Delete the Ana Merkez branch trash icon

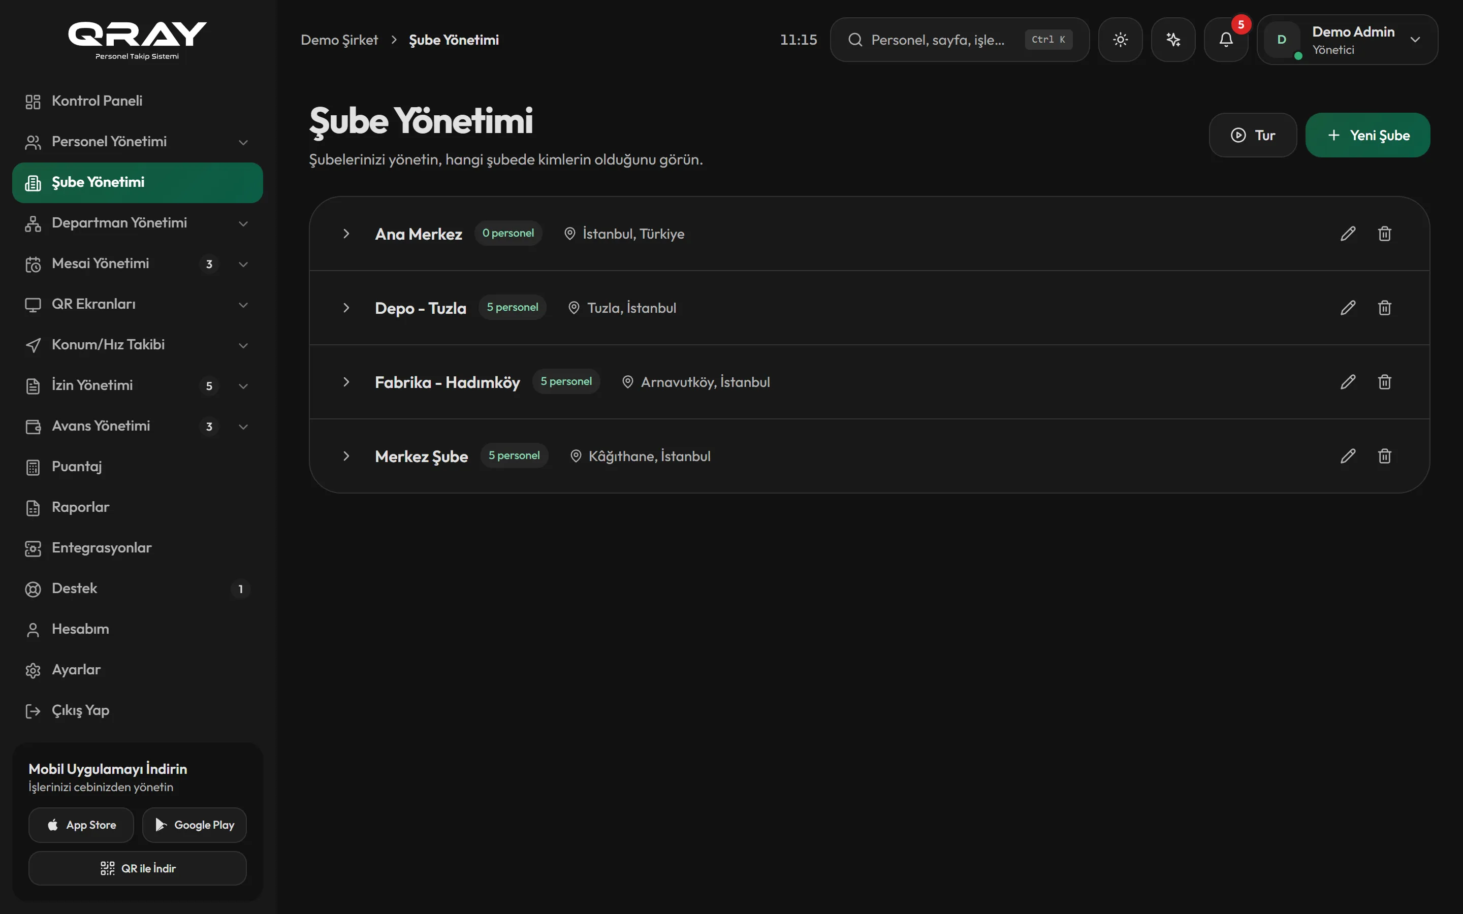[1384, 234]
